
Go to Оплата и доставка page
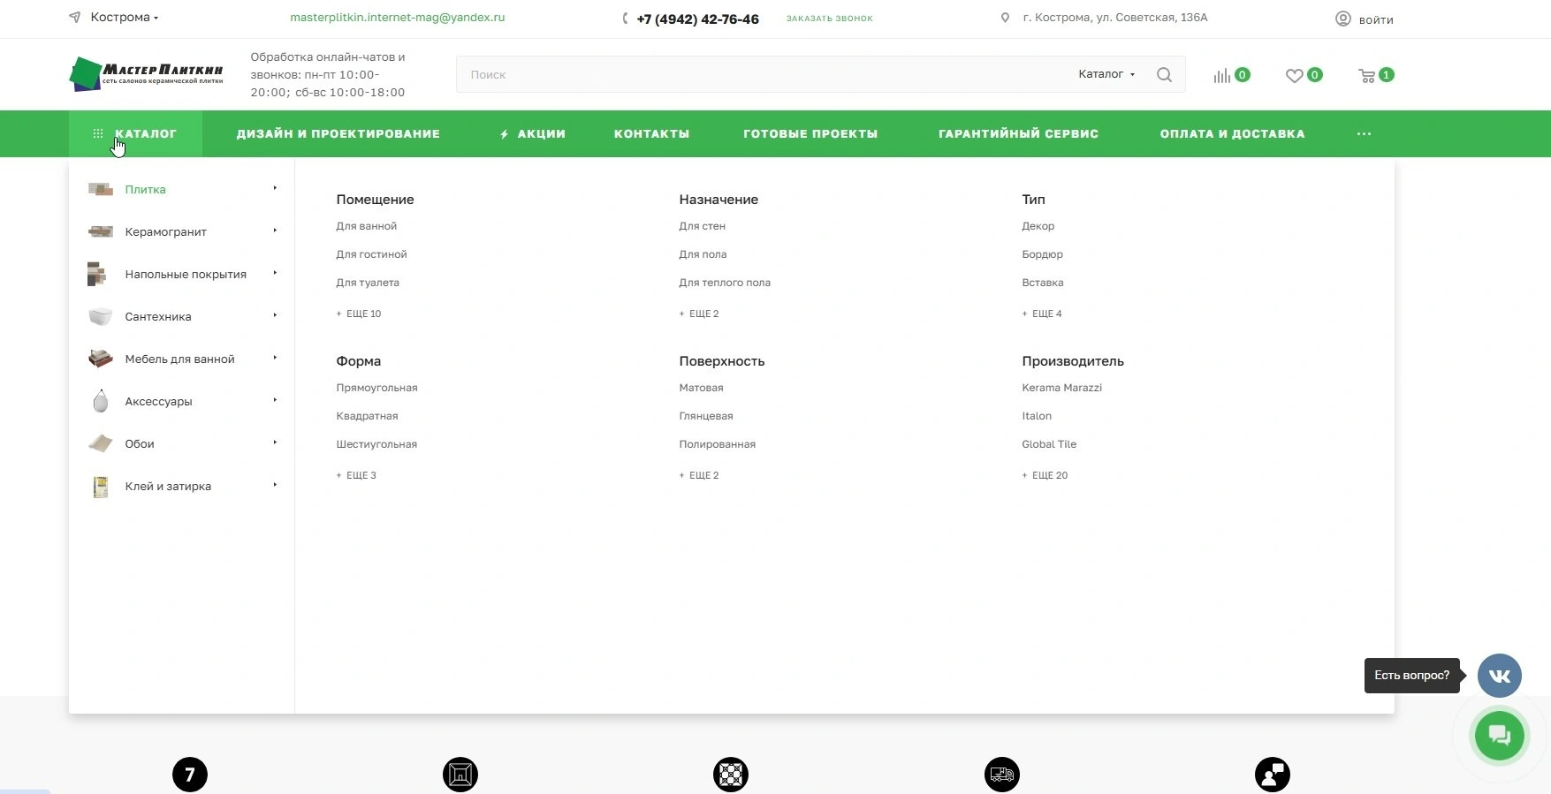pyautogui.click(x=1232, y=134)
